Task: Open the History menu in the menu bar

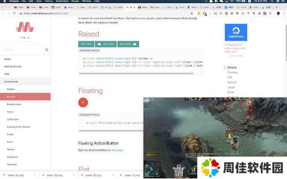Action: [49, 2]
